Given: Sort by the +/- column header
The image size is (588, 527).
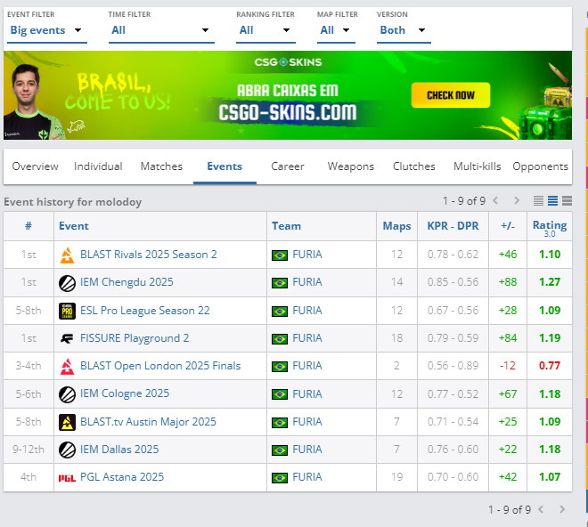Looking at the screenshot, I should [x=508, y=226].
